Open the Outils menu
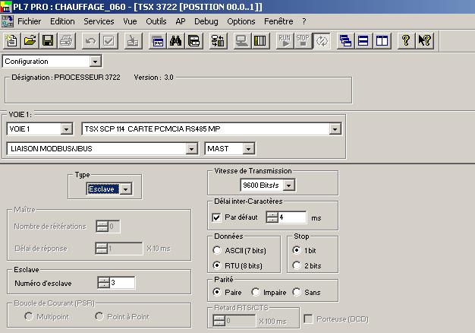The image size is (475, 333). pos(156,21)
